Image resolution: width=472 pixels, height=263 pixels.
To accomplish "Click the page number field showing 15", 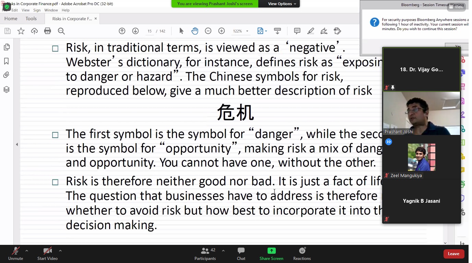I will tap(150, 31).
